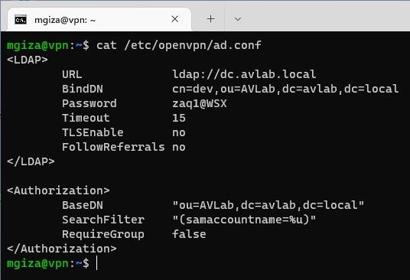Place the cursor at the blinking prompt cursor
Viewport: 410px width, 280px height.
[x=97, y=263]
